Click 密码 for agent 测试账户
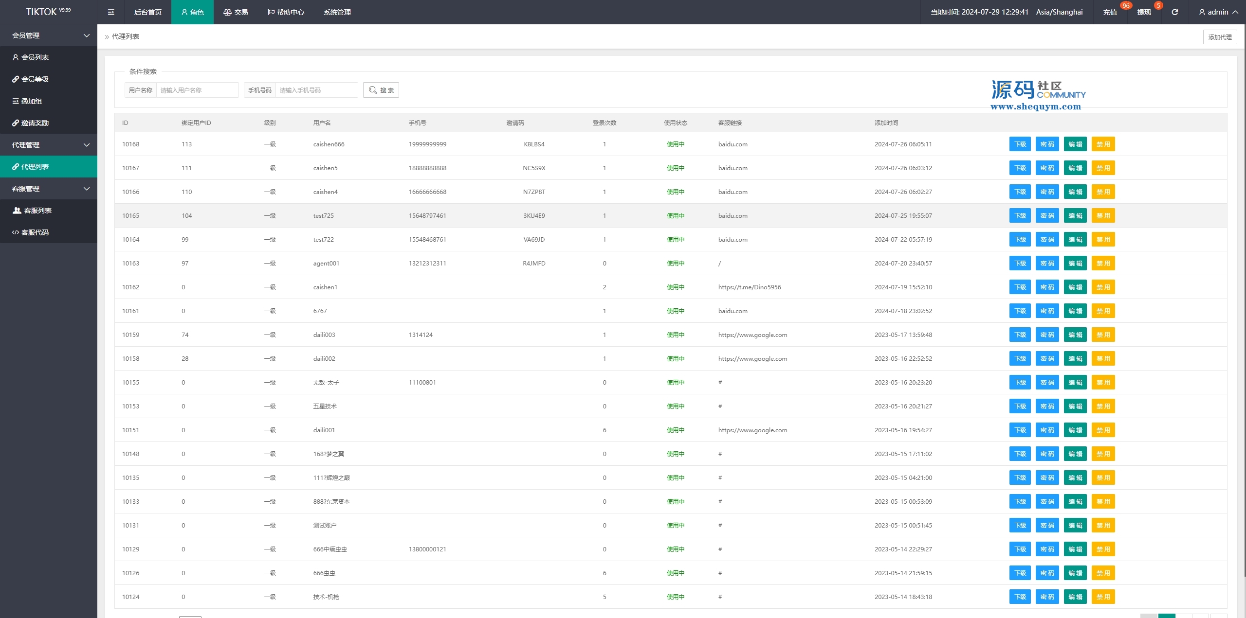 pyautogui.click(x=1047, y=526)
